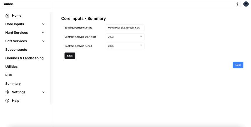
Task: Navigate to Utilities
Action: [x=11, y=67]
